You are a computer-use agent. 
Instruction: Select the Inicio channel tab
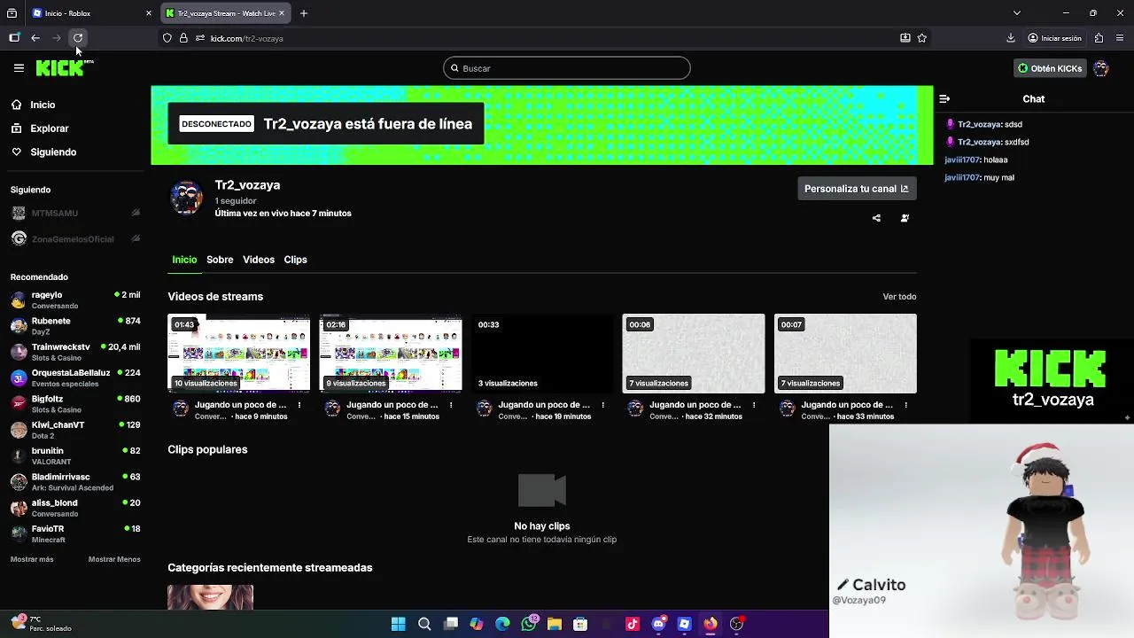(x=184, y=260)
